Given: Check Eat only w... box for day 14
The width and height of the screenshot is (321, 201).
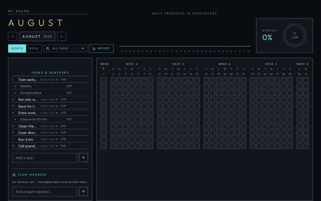Looking at the screenshot, I should point(190,100).
